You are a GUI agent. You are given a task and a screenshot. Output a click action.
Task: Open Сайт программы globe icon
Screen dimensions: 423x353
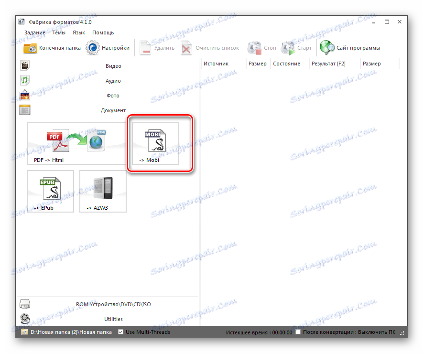pos(327,47)
